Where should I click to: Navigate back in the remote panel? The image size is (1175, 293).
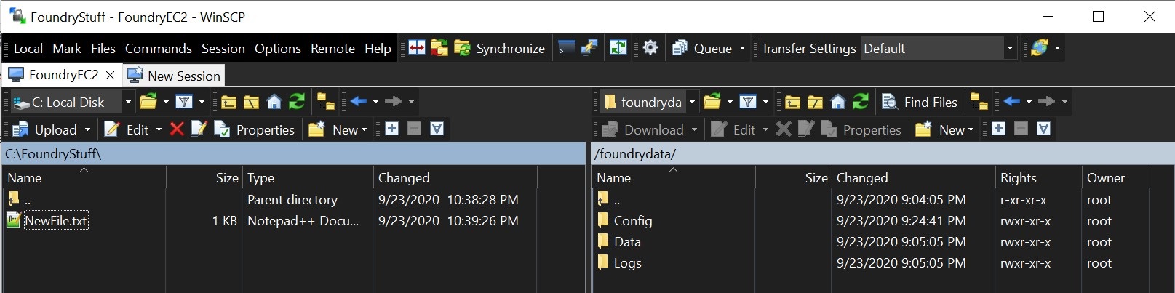tap(1011, 102)
